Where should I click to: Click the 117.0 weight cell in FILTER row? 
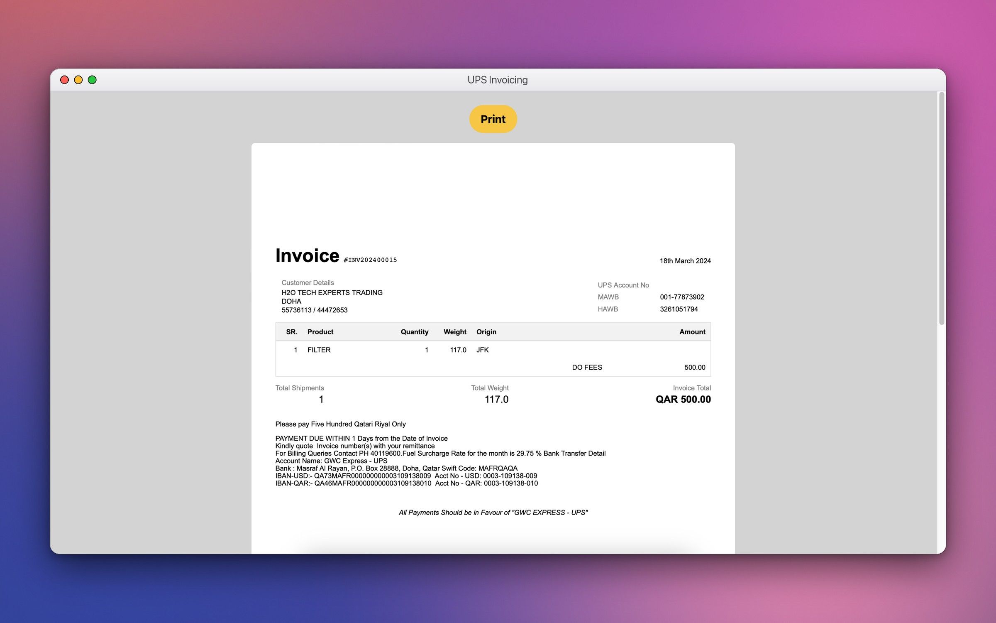[458, 350]
